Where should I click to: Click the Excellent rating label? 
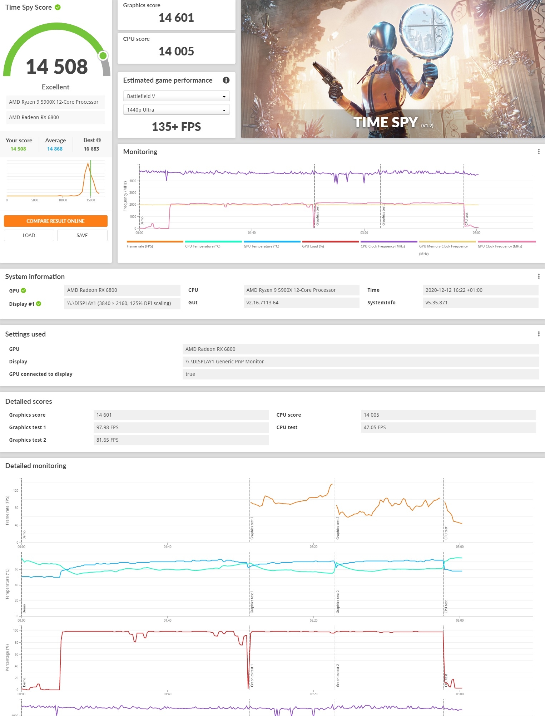[55, 87]
